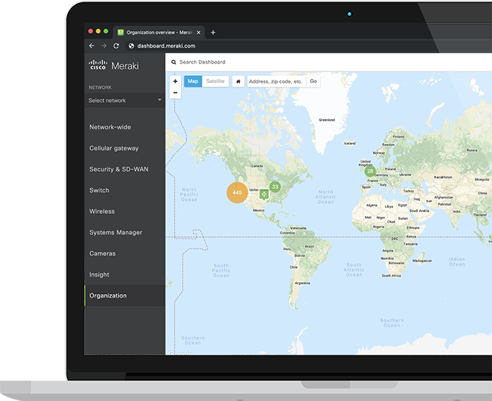Open the Cameras menu
This screenshot has height=401, width=492.
pyautogui.click(x=103, y=254)
